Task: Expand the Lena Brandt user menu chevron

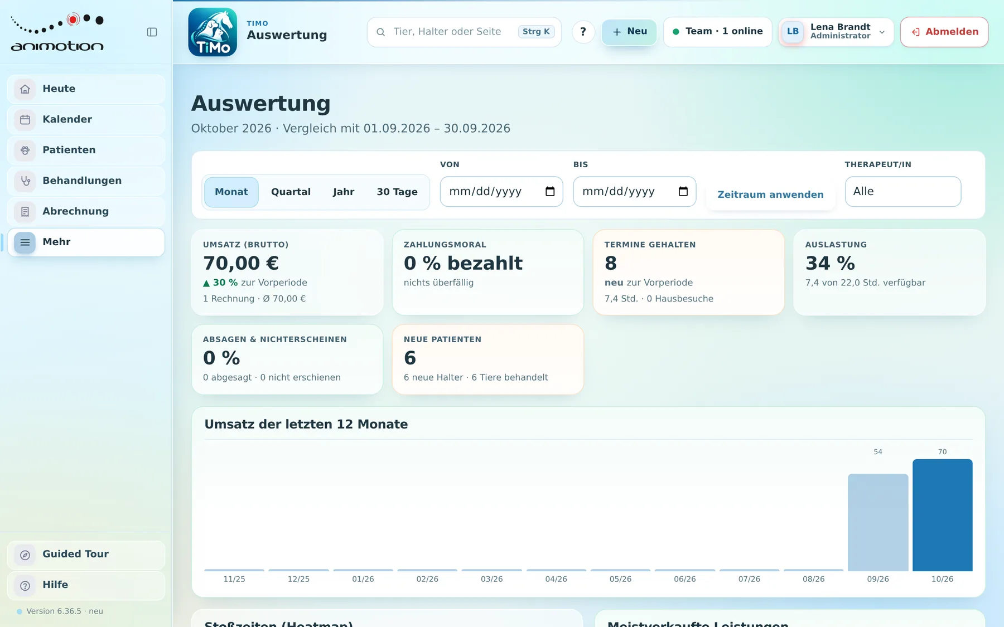Action: (882, 32)
